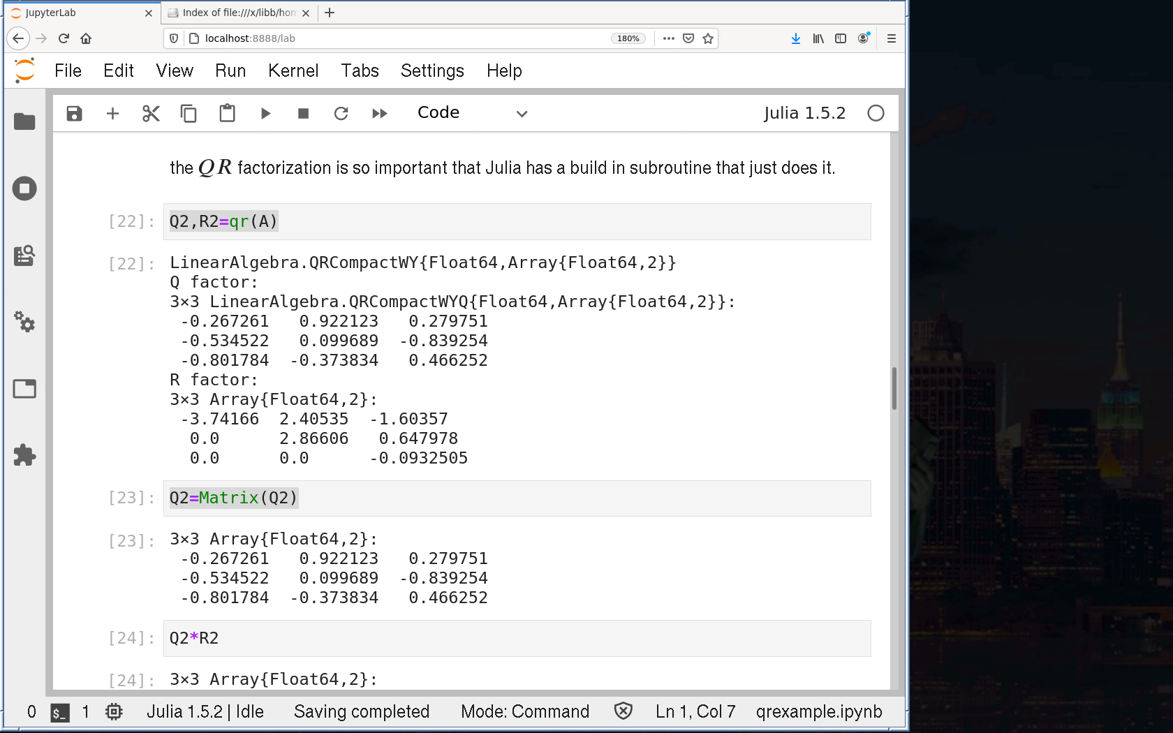Cut the selected cell with scissors icon
Viewport: 1173px width, 733px height.
[151, 113]
